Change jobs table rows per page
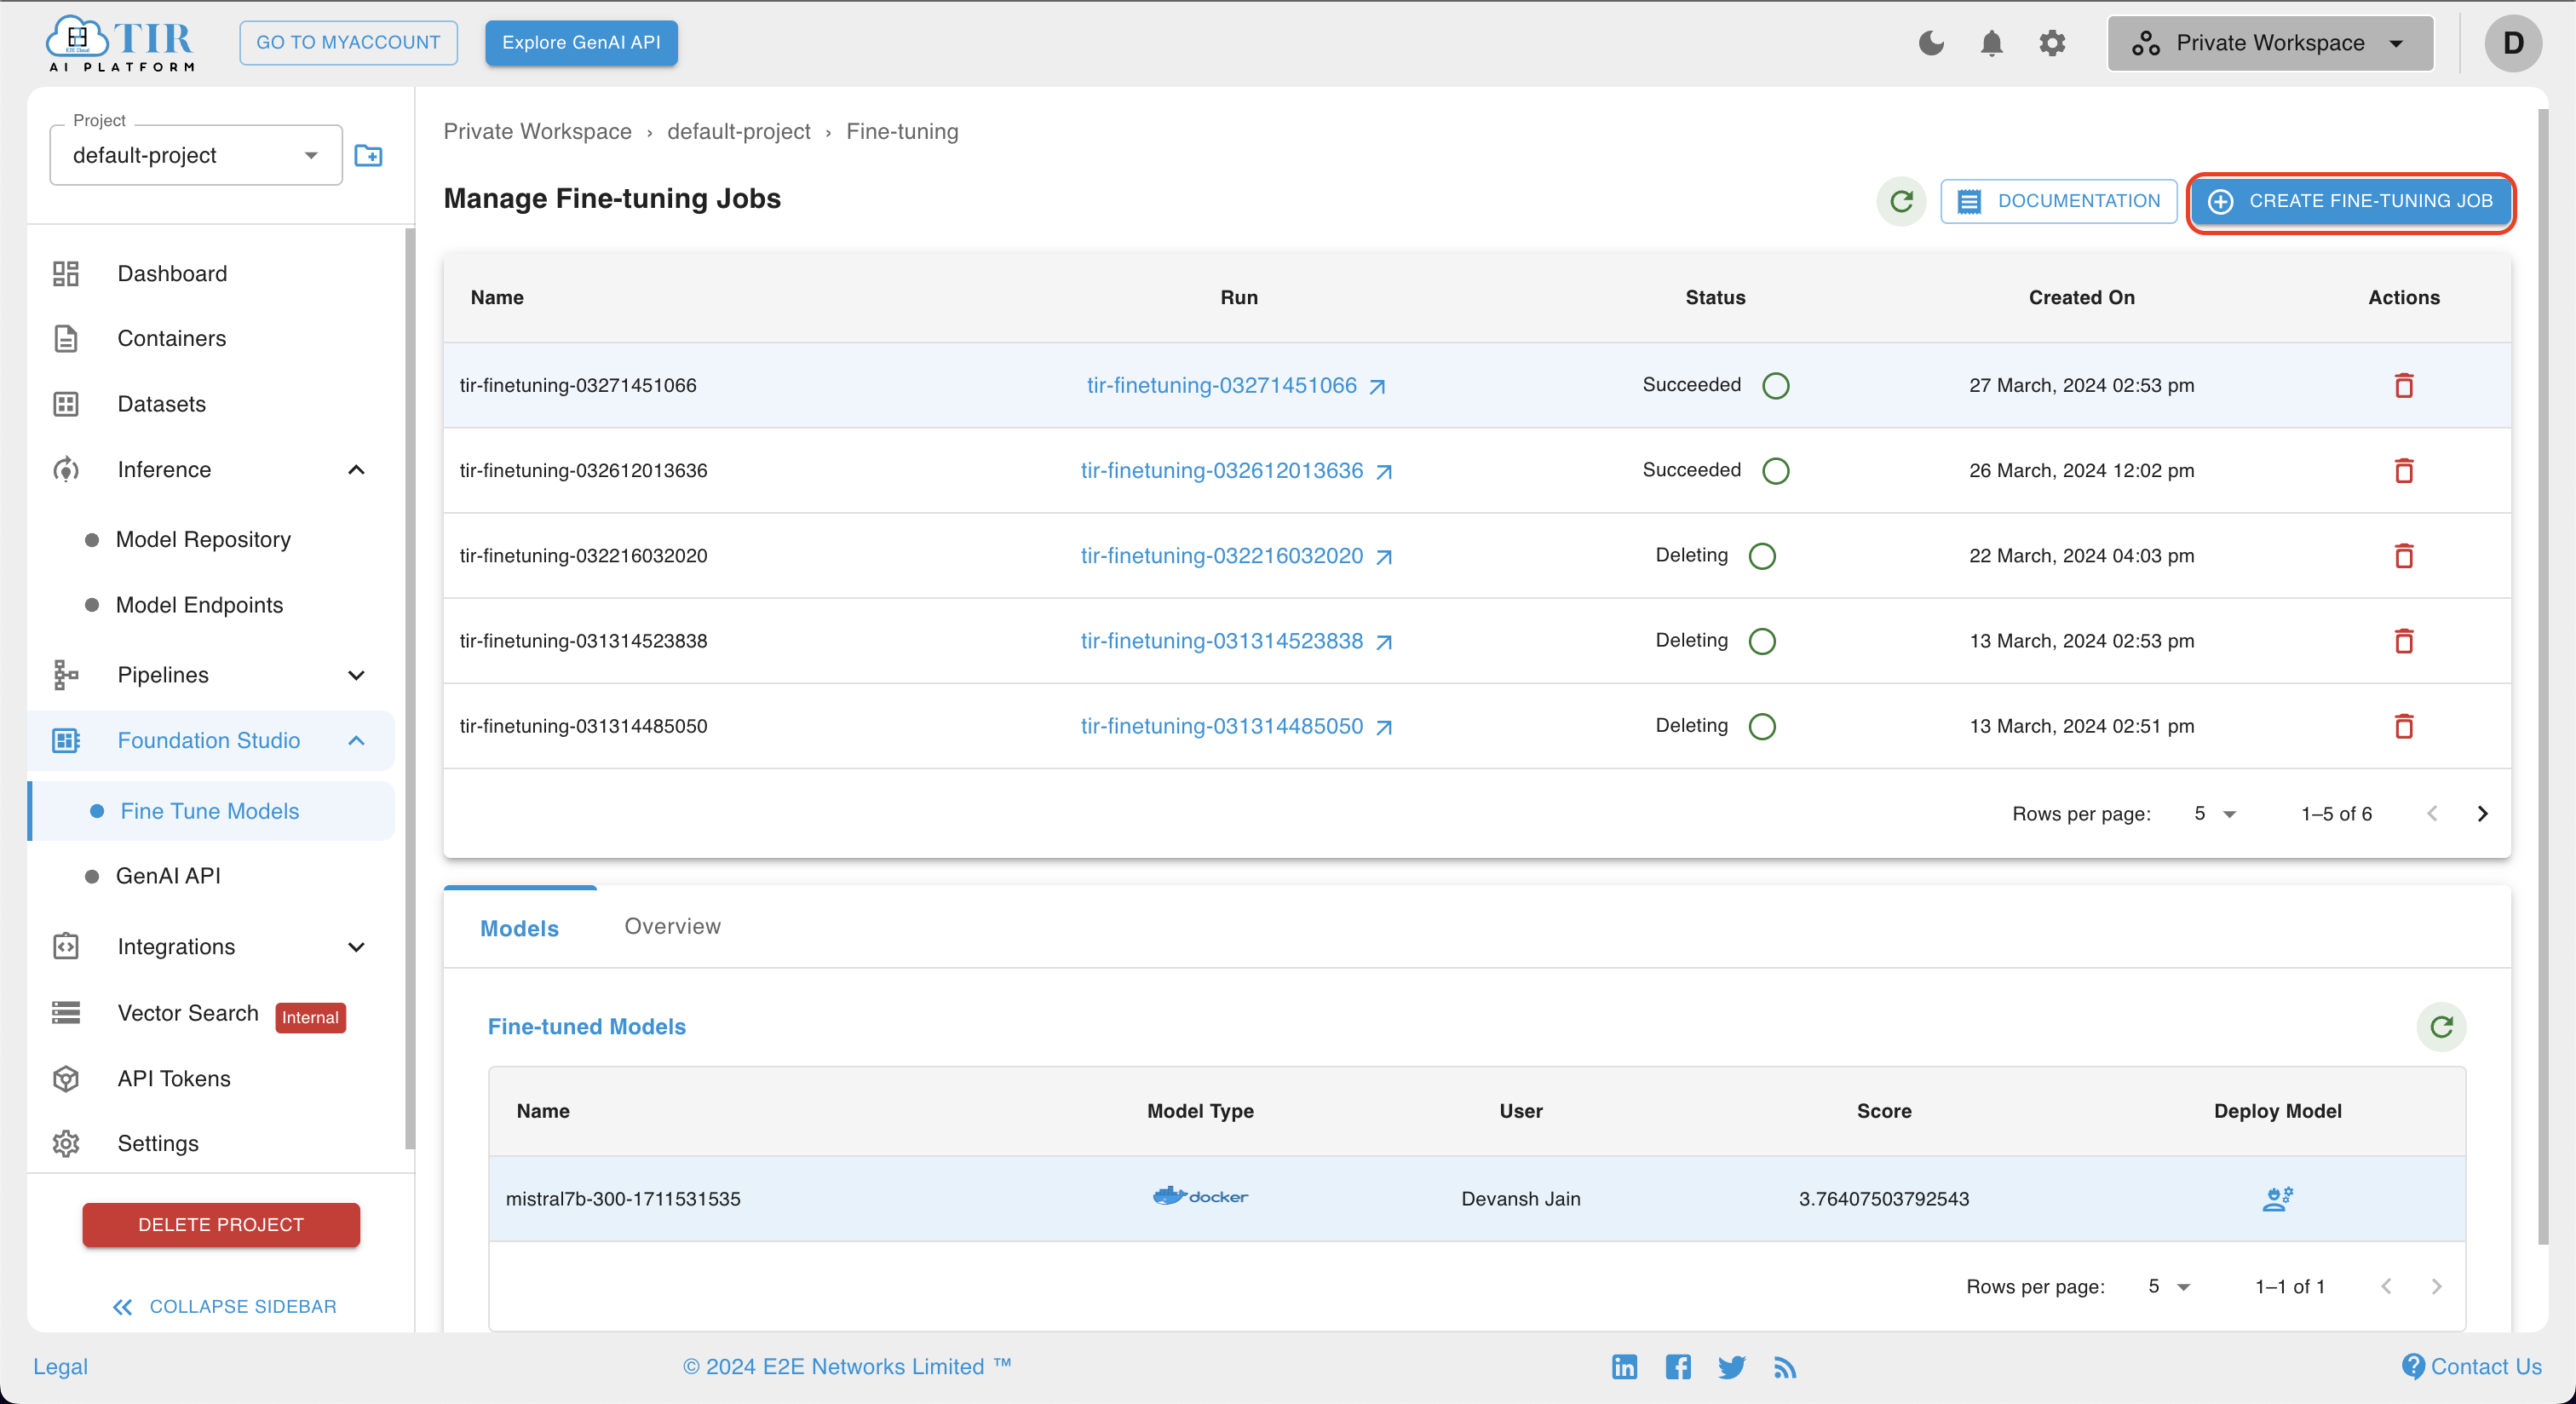 click(x=2214, y=813)
